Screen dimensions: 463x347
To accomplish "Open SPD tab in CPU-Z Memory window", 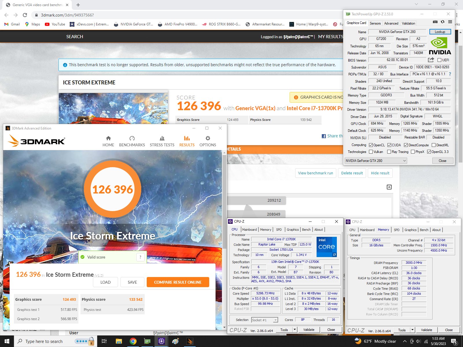I will point(396,230).
